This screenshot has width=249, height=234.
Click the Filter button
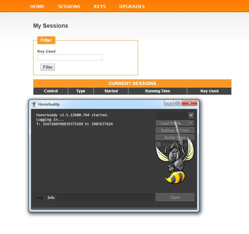pos(48,67)
